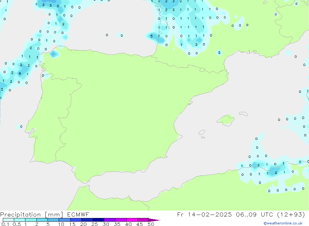Click the small Ibiza island outline
Viewport: 309px width, 226px height.
click(202, 133)
